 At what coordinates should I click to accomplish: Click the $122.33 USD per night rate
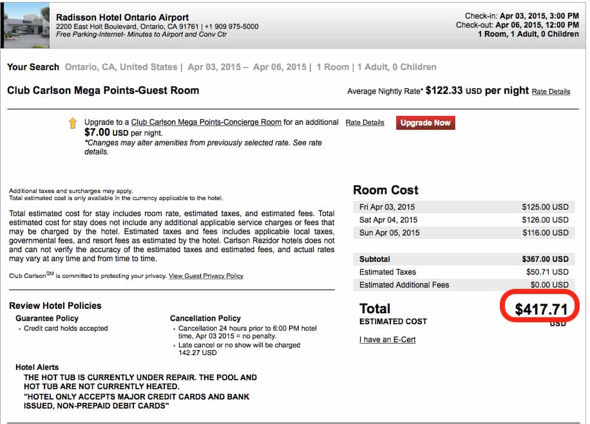click(x=477, y=91)
